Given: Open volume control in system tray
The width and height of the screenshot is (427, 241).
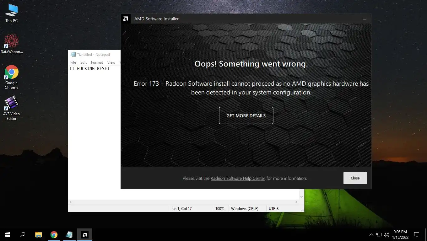Looking at the screenshot, I should tap(386, 234).
